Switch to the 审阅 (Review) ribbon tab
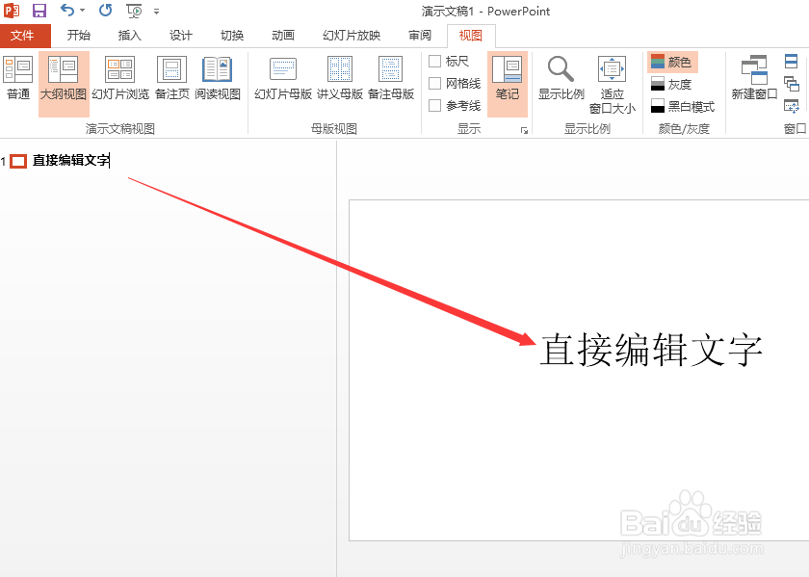Image resolution: width=809 pixels, height=577 pixels. 420,35
